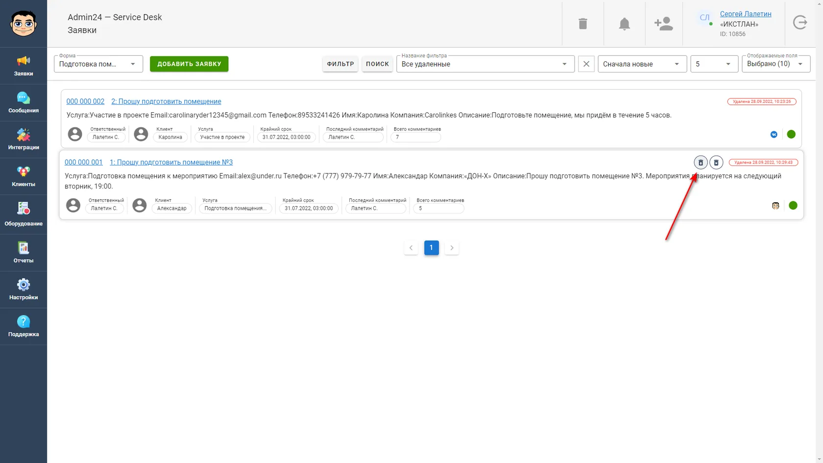Image resolution: width=823 pixels, height=463 pixels.
Task: Expand the Сначала новые sort dropdown
Action: [641, 64]
